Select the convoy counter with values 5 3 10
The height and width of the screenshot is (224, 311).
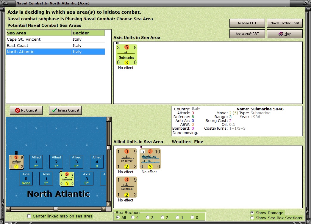point(150,159)
